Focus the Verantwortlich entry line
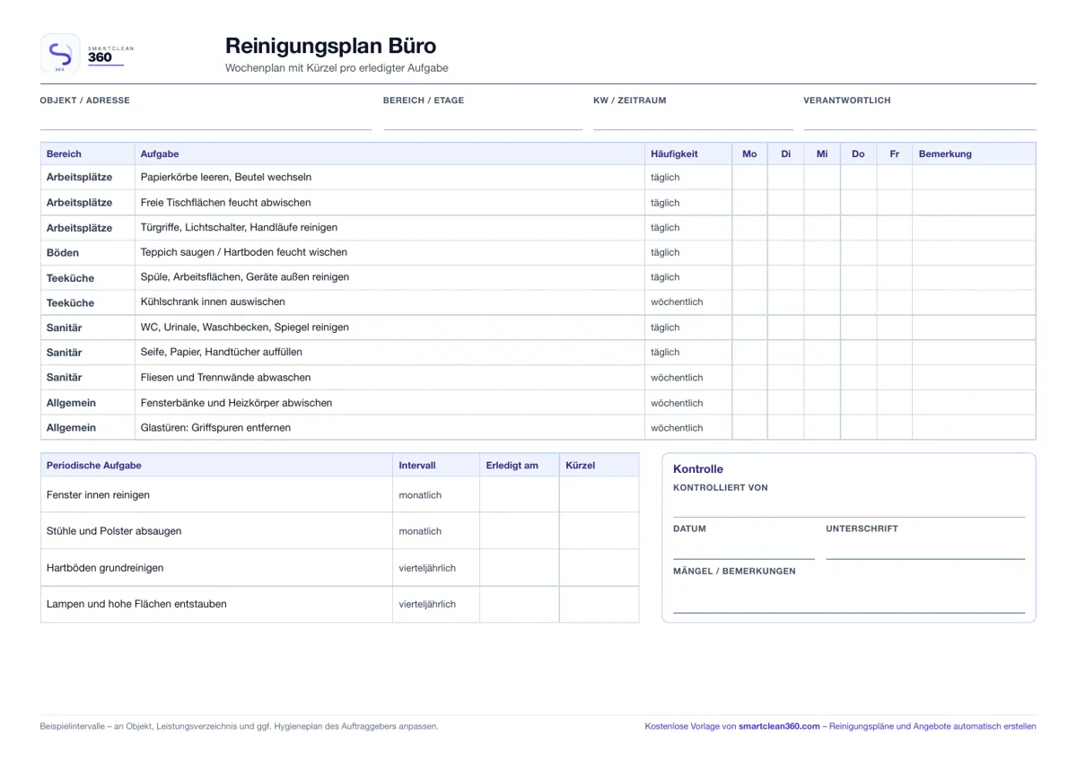The width and height of the screenshot is (1077, 761). point(919,121)
